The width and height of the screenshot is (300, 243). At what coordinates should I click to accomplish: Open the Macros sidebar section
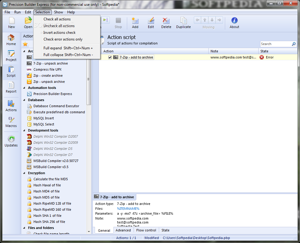click(x=11, y=122)
